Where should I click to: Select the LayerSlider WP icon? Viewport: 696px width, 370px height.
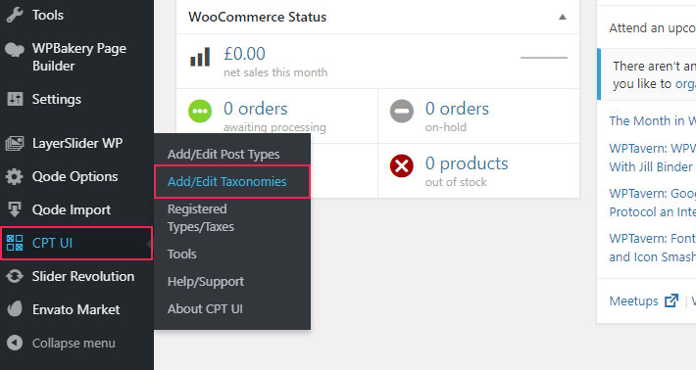click(14, 143)
